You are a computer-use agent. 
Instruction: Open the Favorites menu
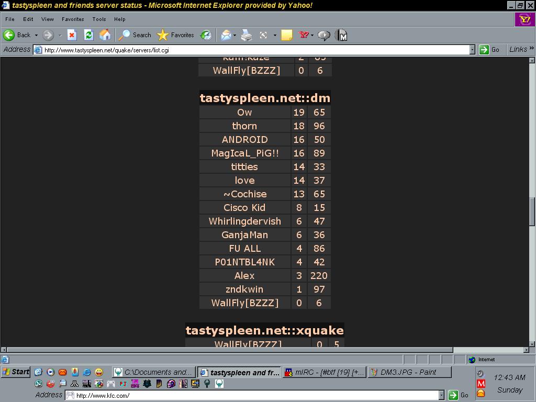pos(72,19)
